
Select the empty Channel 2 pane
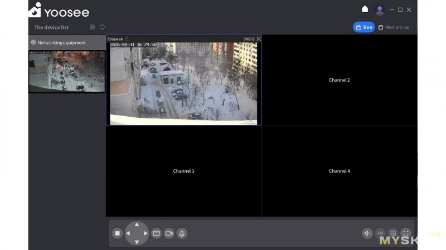(339, 80)
